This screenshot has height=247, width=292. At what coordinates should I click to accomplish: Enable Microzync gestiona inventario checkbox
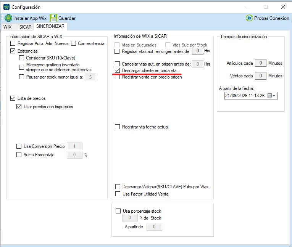22,67
